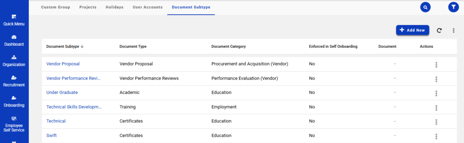
Task: Open actions menu for Vendor Proposal row
Action: pyautogui.click(x=436, y=64)
